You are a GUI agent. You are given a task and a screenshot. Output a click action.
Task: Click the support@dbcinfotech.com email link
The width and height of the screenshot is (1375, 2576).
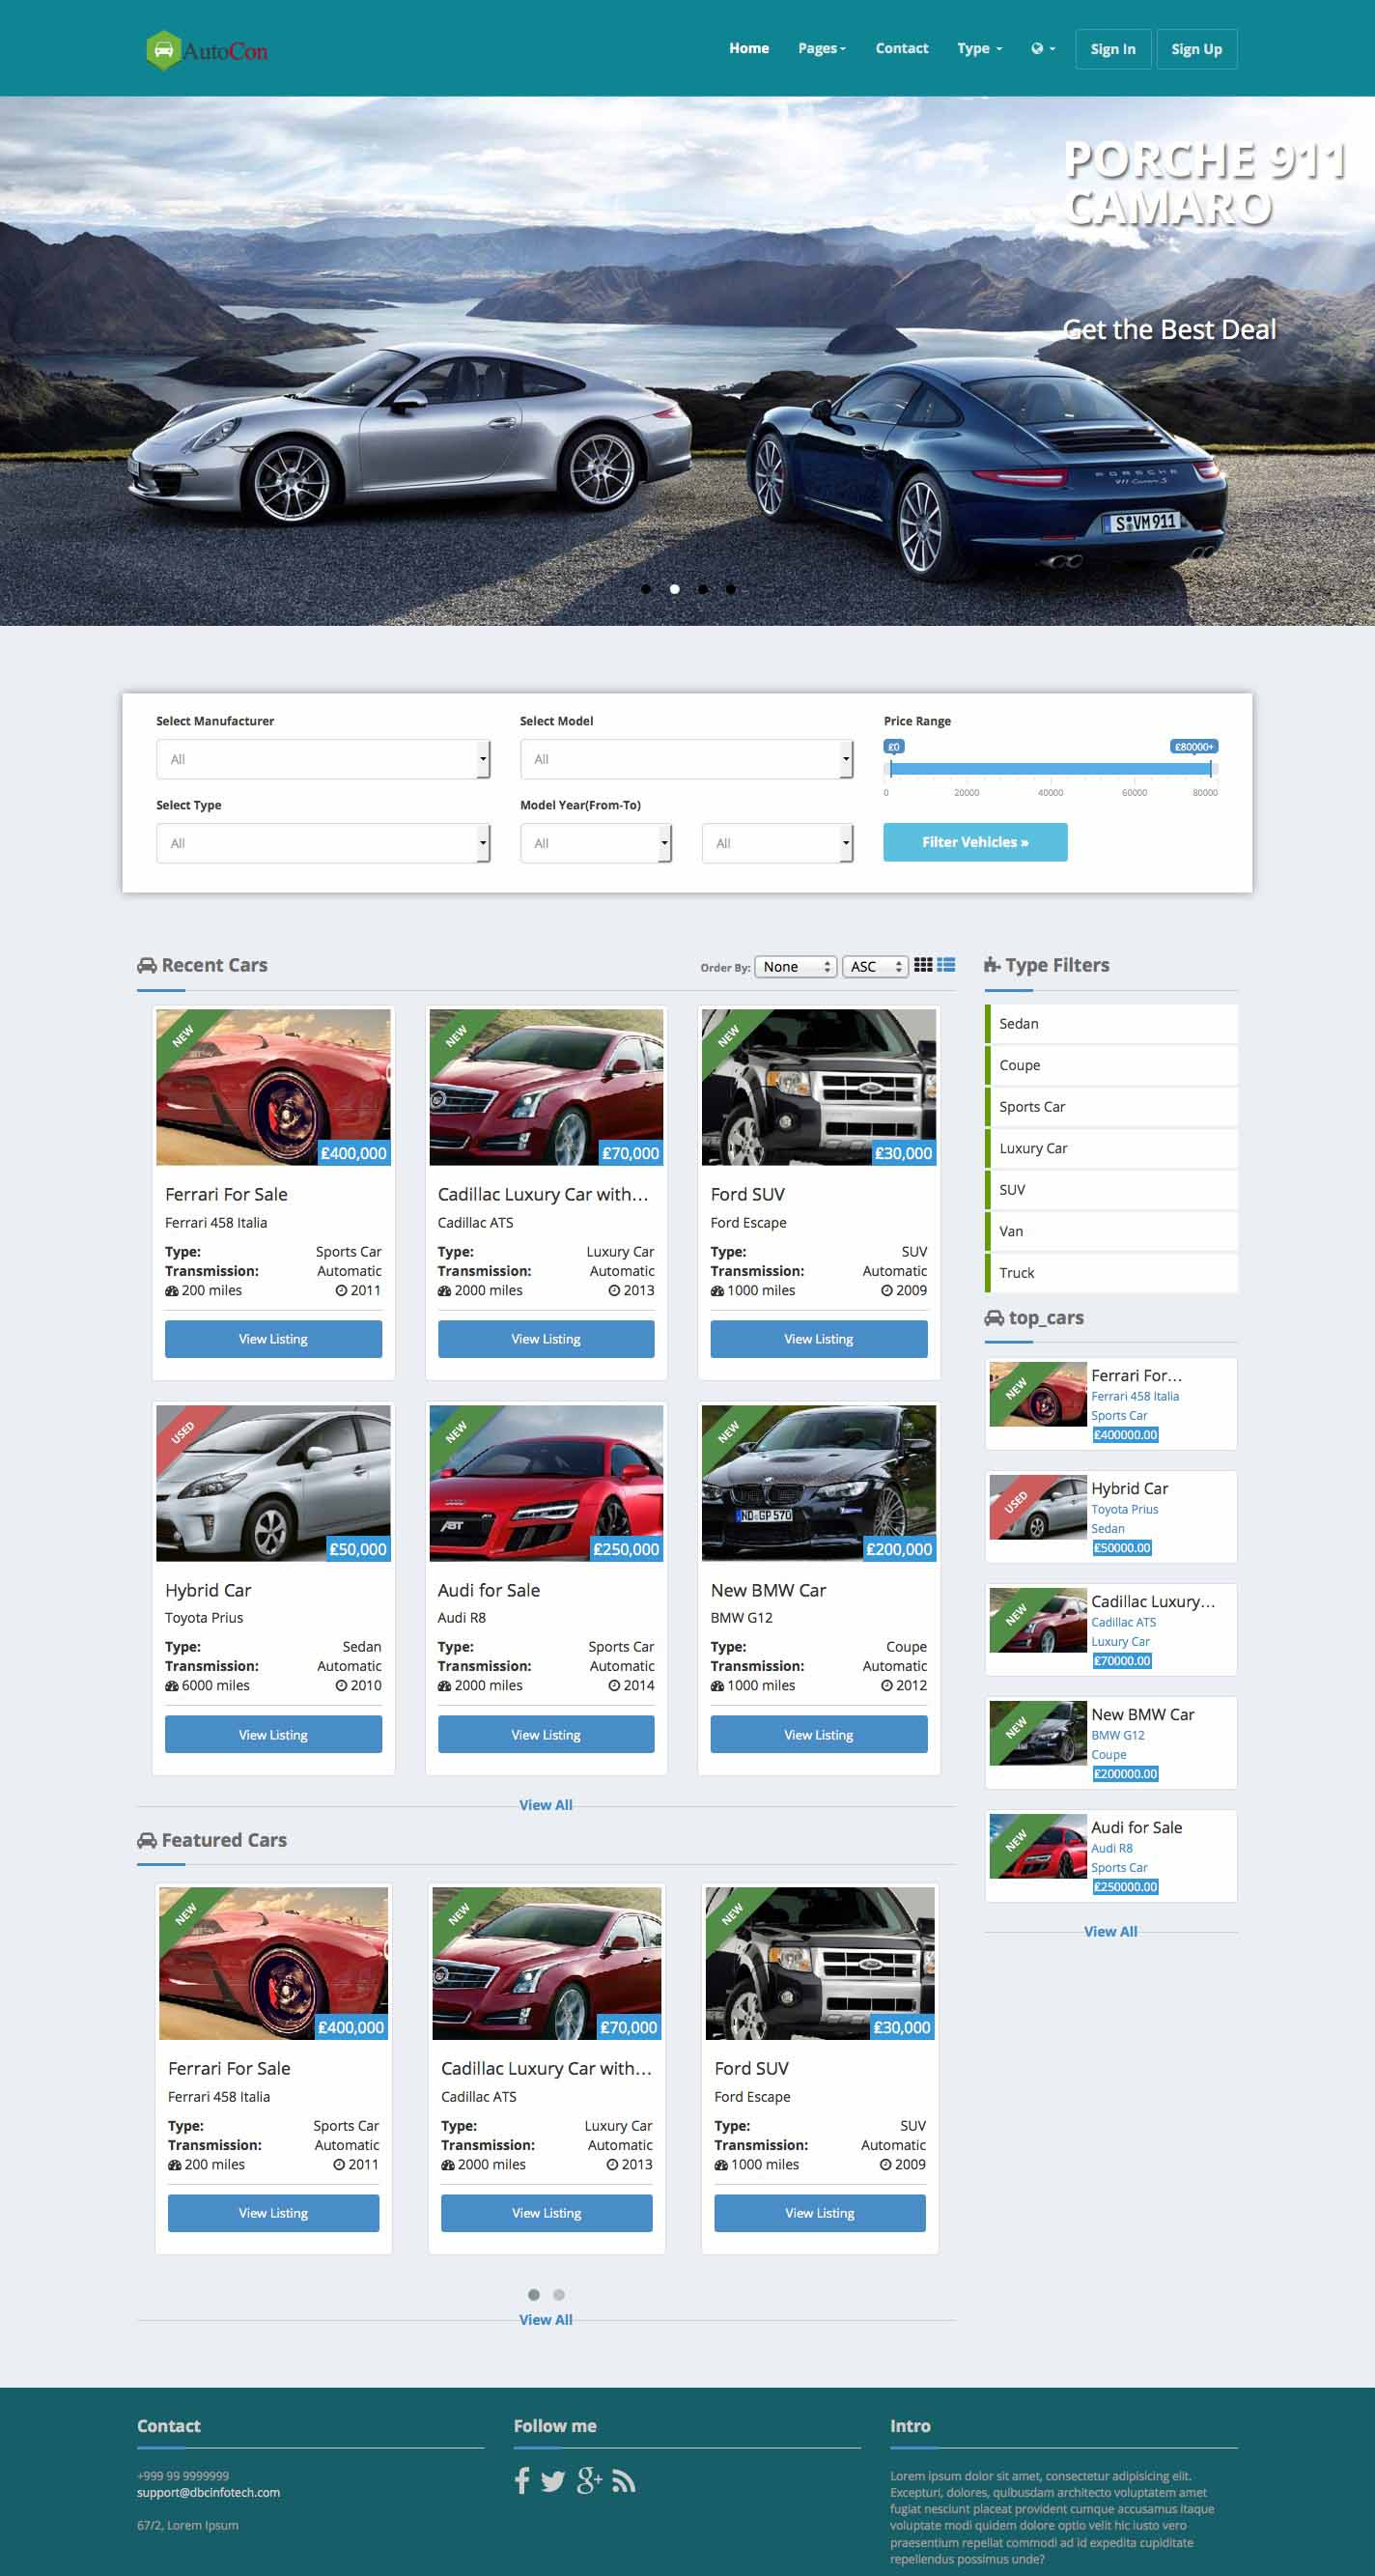pos(209,2493)
